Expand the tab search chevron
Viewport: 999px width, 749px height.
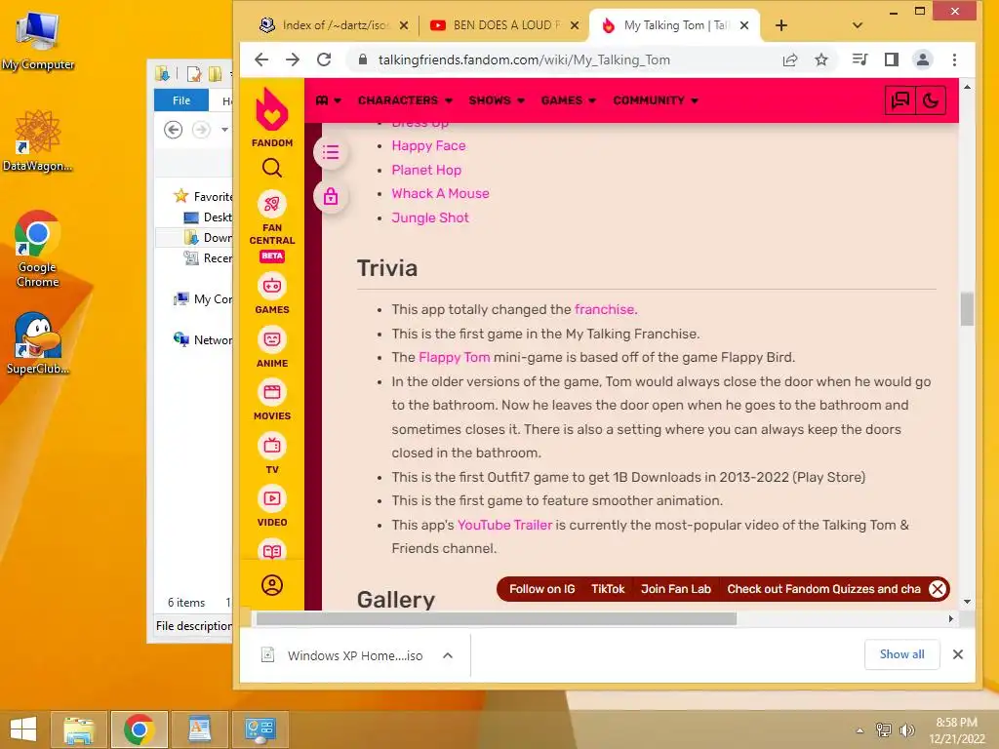pos(858,25)
